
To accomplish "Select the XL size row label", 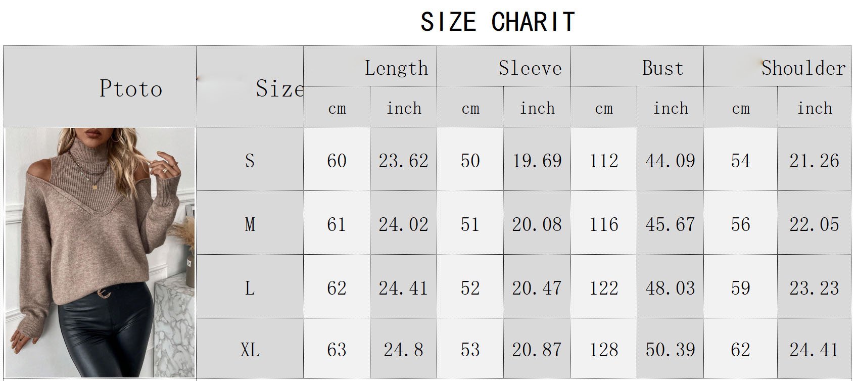I will pos(250,350).
